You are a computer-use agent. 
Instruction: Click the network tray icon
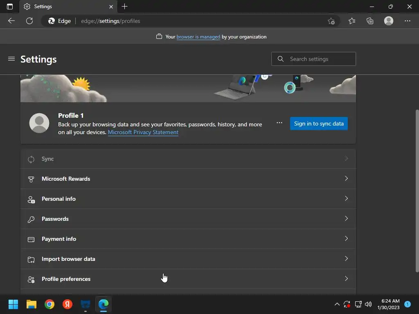(358, 304)
